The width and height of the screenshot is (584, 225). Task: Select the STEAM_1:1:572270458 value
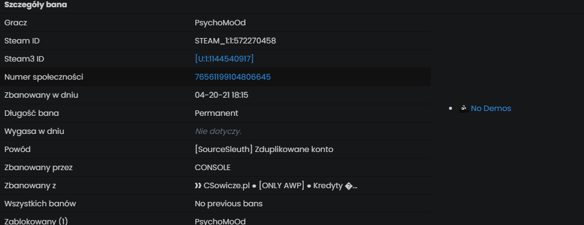click(x=236, y=41)
